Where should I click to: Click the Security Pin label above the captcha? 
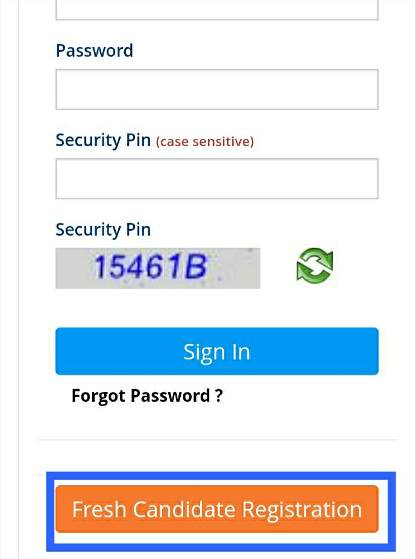click(102, 230)
